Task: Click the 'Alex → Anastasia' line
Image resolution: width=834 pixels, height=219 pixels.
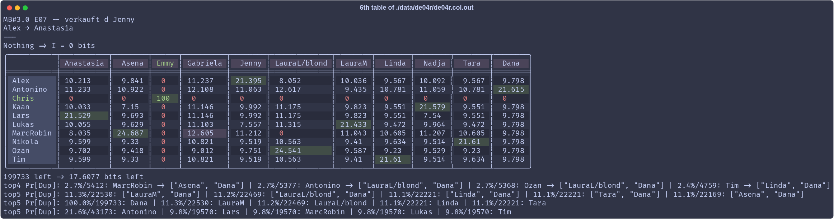Action: [x=38, y=28]
